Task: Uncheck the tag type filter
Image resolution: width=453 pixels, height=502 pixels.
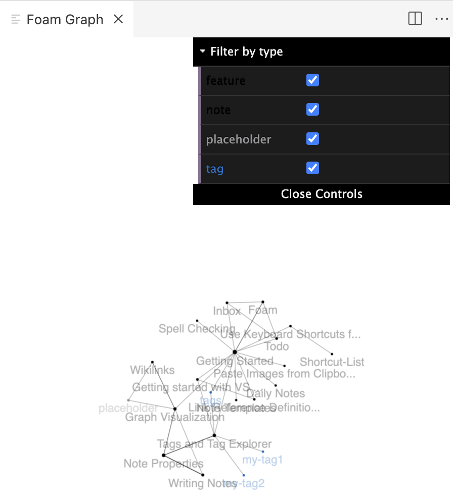Action: (x=312, y=168)
